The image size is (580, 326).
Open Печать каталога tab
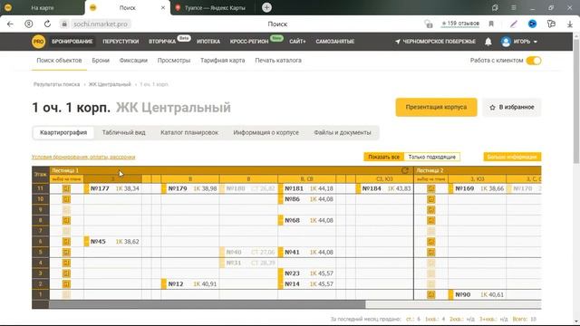278,61
